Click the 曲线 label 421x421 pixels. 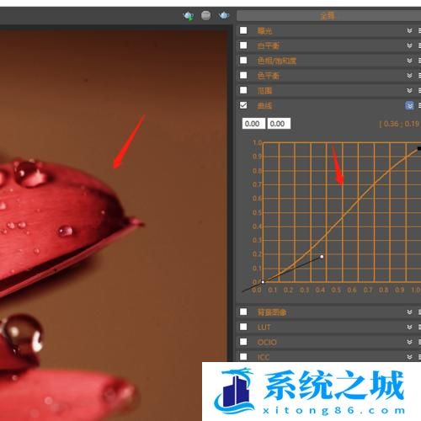(x=264, y=106)
